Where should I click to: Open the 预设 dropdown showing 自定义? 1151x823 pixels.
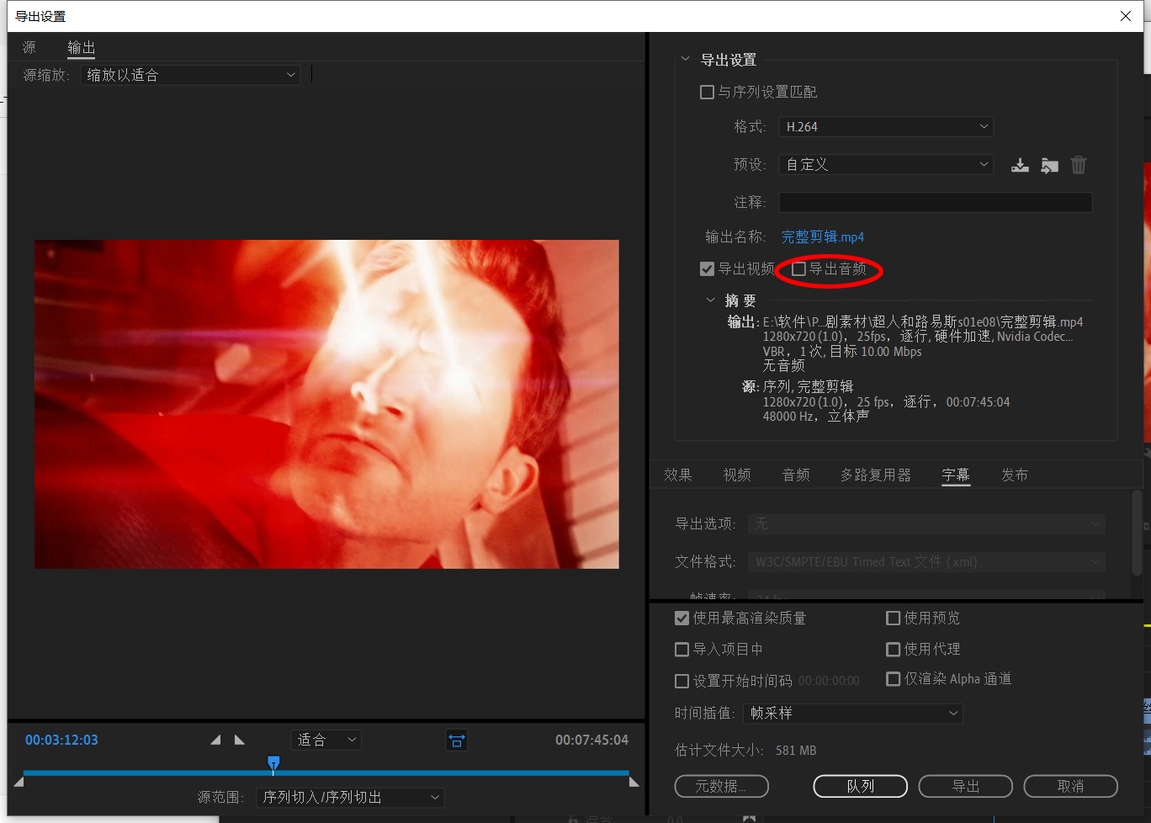coord(885,164)
